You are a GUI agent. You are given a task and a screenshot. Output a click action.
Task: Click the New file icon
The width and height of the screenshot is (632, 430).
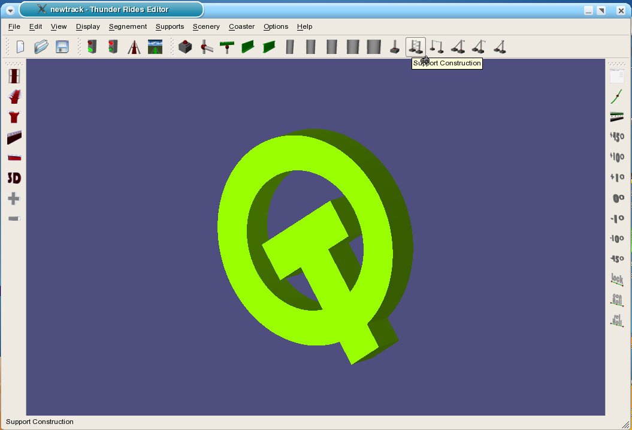coord(20,47)
